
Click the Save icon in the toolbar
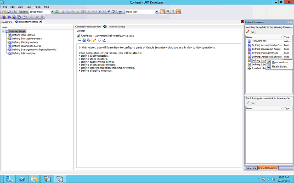click(x=9, y=12)
